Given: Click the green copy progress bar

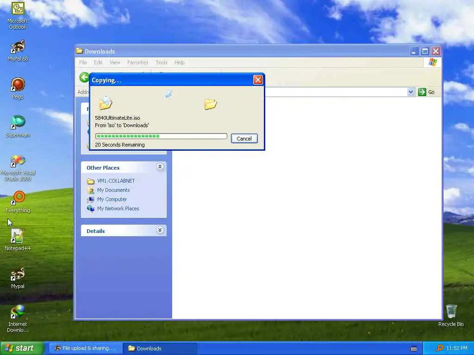Looking at the screenshot, I should (x=161, y=136).
